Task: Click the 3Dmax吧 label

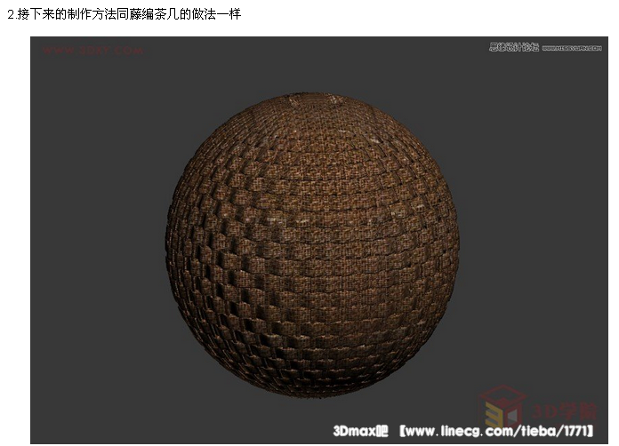Action: coord(360,431)
